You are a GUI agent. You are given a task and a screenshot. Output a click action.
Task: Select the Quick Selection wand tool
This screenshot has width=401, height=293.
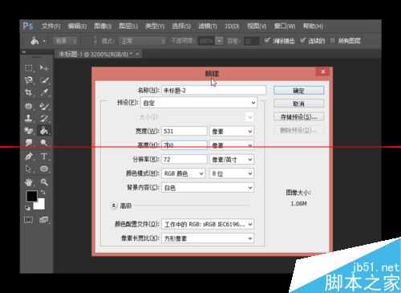44,79
